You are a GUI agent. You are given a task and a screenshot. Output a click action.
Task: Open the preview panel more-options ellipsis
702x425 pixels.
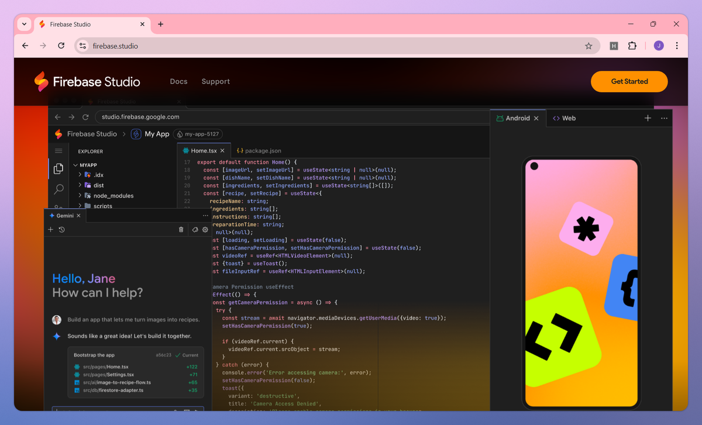(x=664, y=118)
